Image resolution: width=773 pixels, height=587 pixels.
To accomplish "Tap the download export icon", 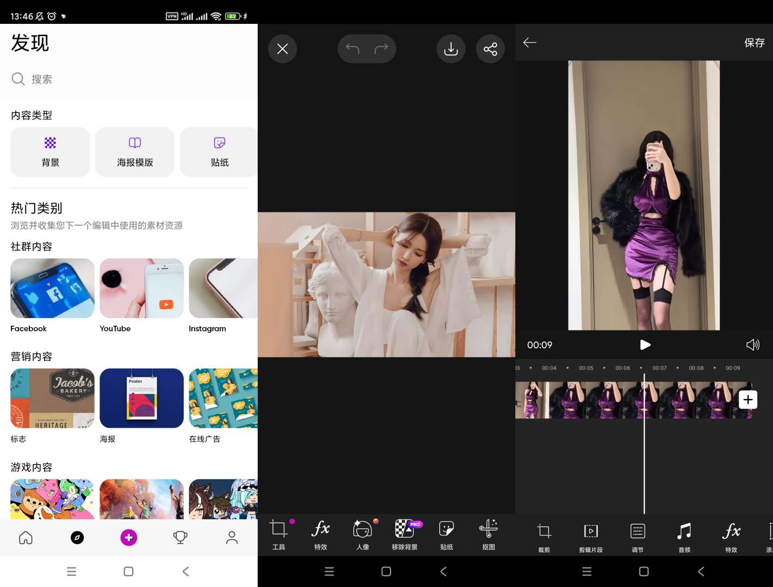I will tap(451, 48).
